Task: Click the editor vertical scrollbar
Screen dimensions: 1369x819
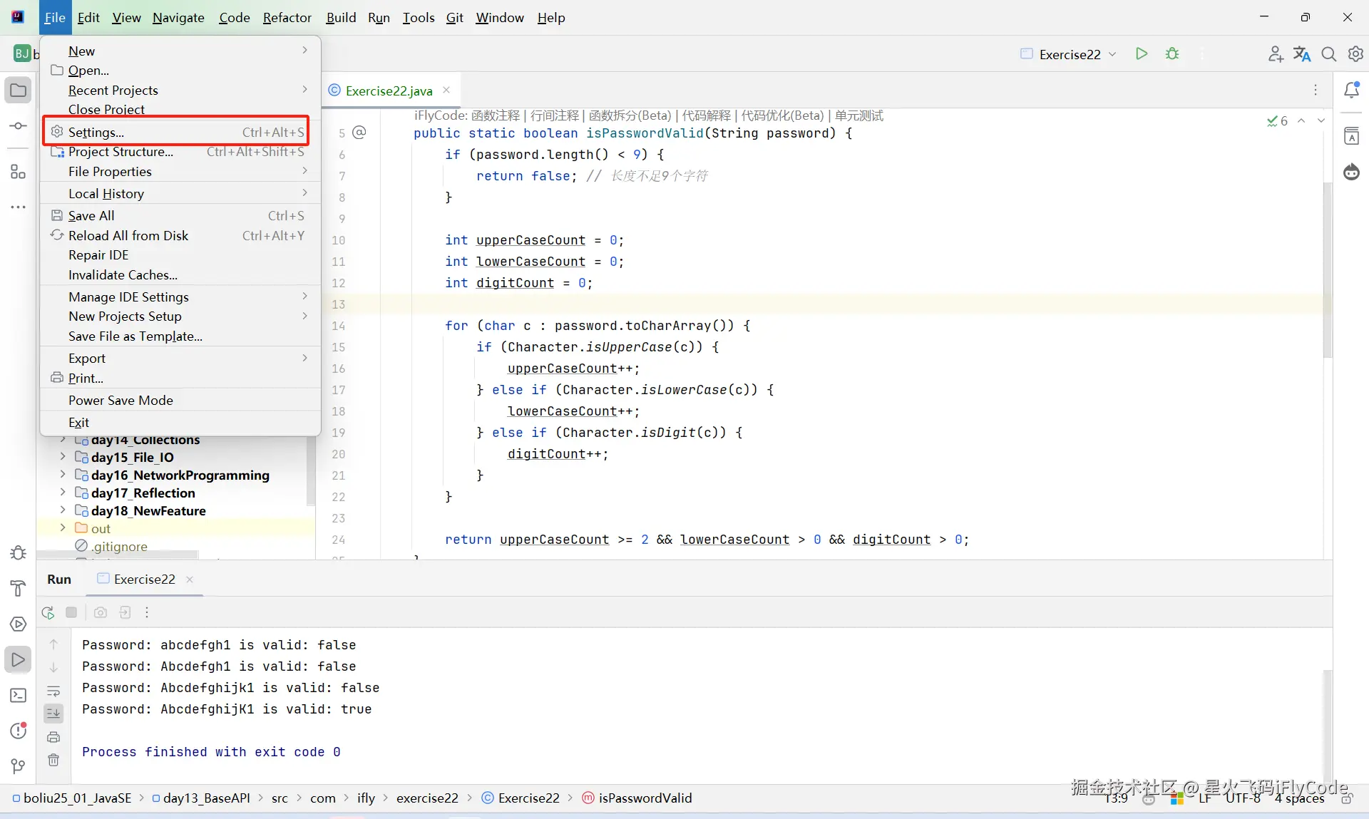Action: 1327,271
